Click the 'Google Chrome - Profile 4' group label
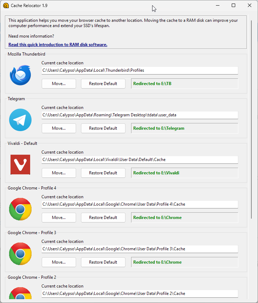 pos(32,188)
